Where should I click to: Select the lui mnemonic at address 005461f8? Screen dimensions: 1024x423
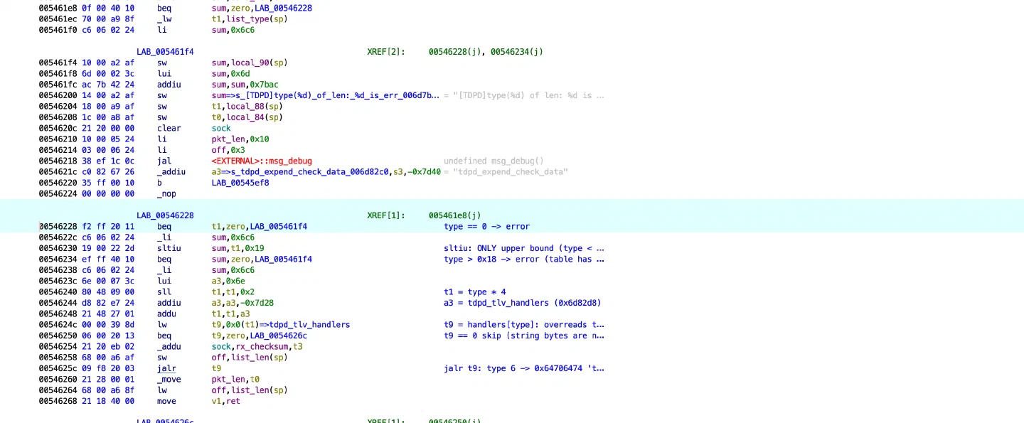click(164, 74)
